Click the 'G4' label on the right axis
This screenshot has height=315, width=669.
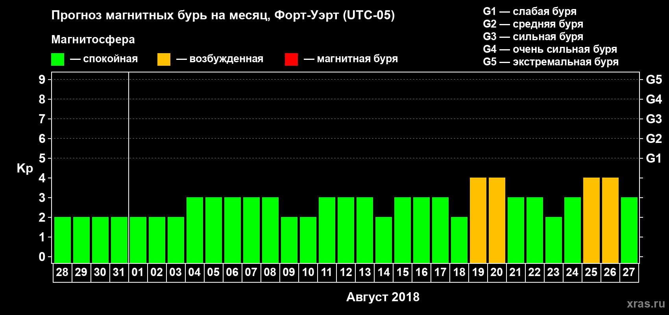coord(654,99)
